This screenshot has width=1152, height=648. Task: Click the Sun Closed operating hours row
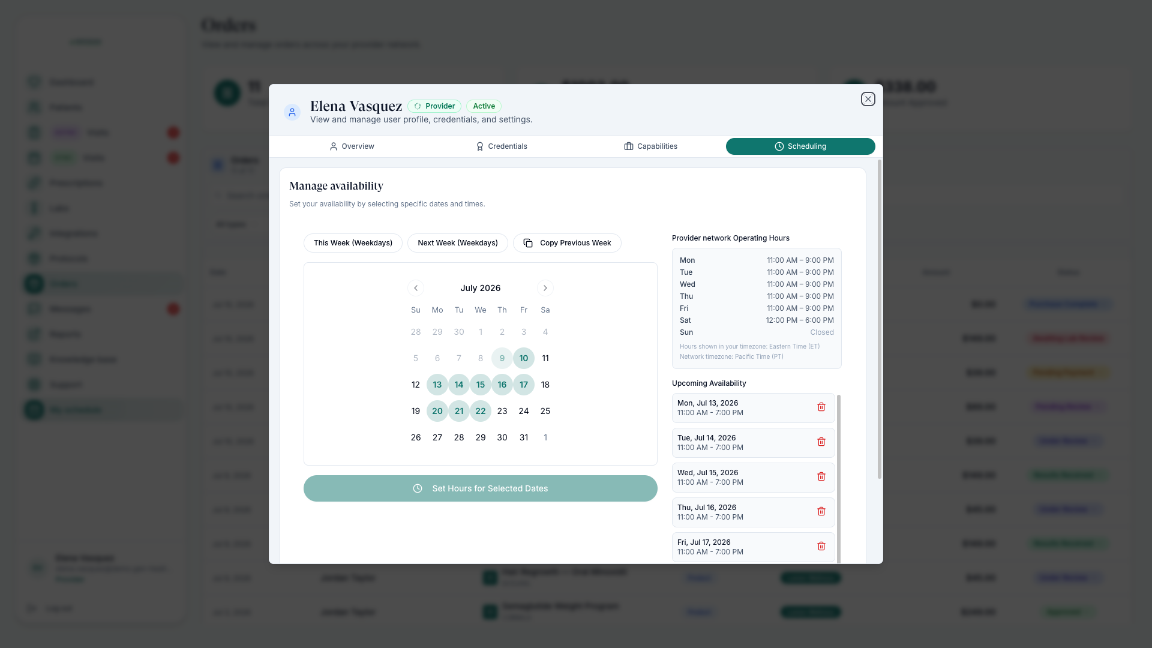click(757, 332)
